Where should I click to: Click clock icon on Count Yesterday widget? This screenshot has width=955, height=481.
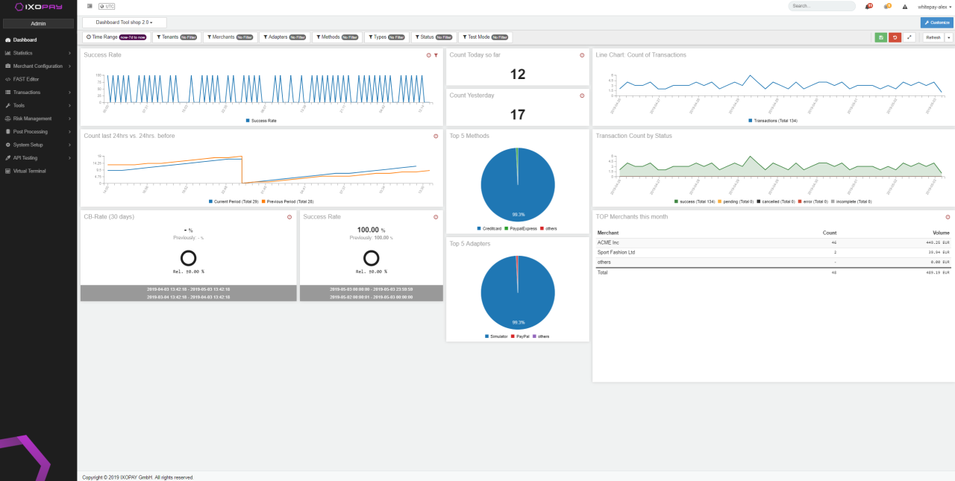pyautogui.click(x=582, y=95)
